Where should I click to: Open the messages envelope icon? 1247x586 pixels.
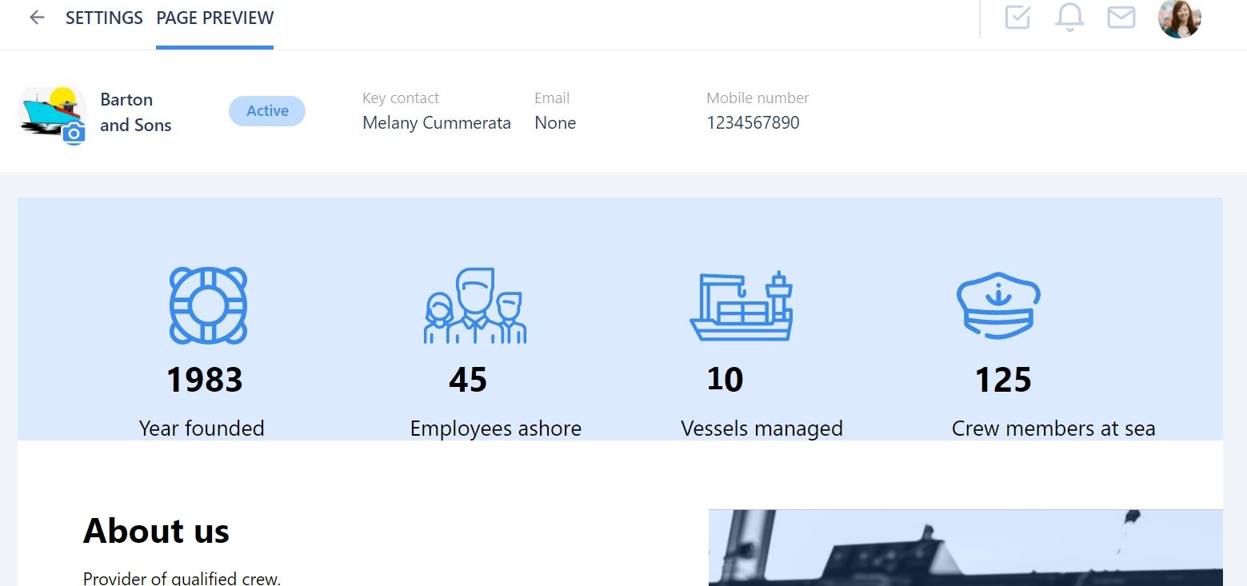pyautogui.click(x=1121, y=18)
